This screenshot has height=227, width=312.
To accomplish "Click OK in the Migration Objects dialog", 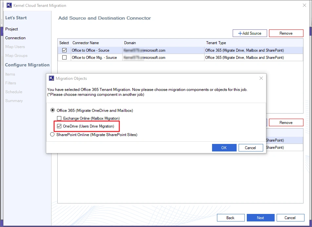I will point(224,148).
